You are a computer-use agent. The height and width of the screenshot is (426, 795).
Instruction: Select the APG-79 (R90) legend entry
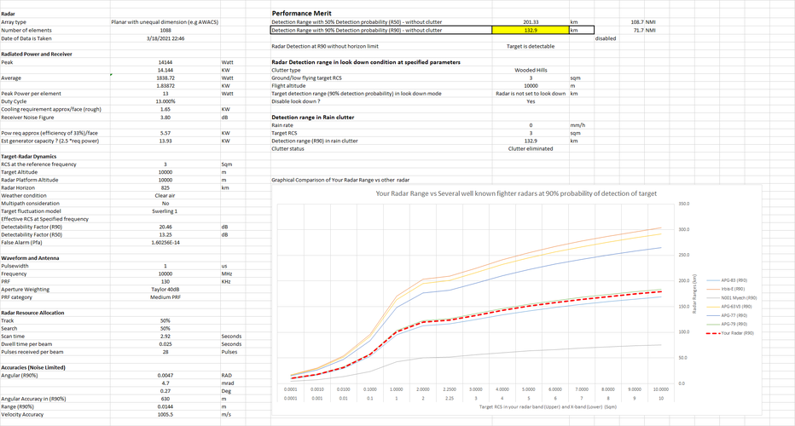click(x=728, y=324)
